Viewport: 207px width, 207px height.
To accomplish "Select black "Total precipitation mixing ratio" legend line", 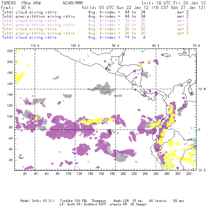I will click(38, 17).
